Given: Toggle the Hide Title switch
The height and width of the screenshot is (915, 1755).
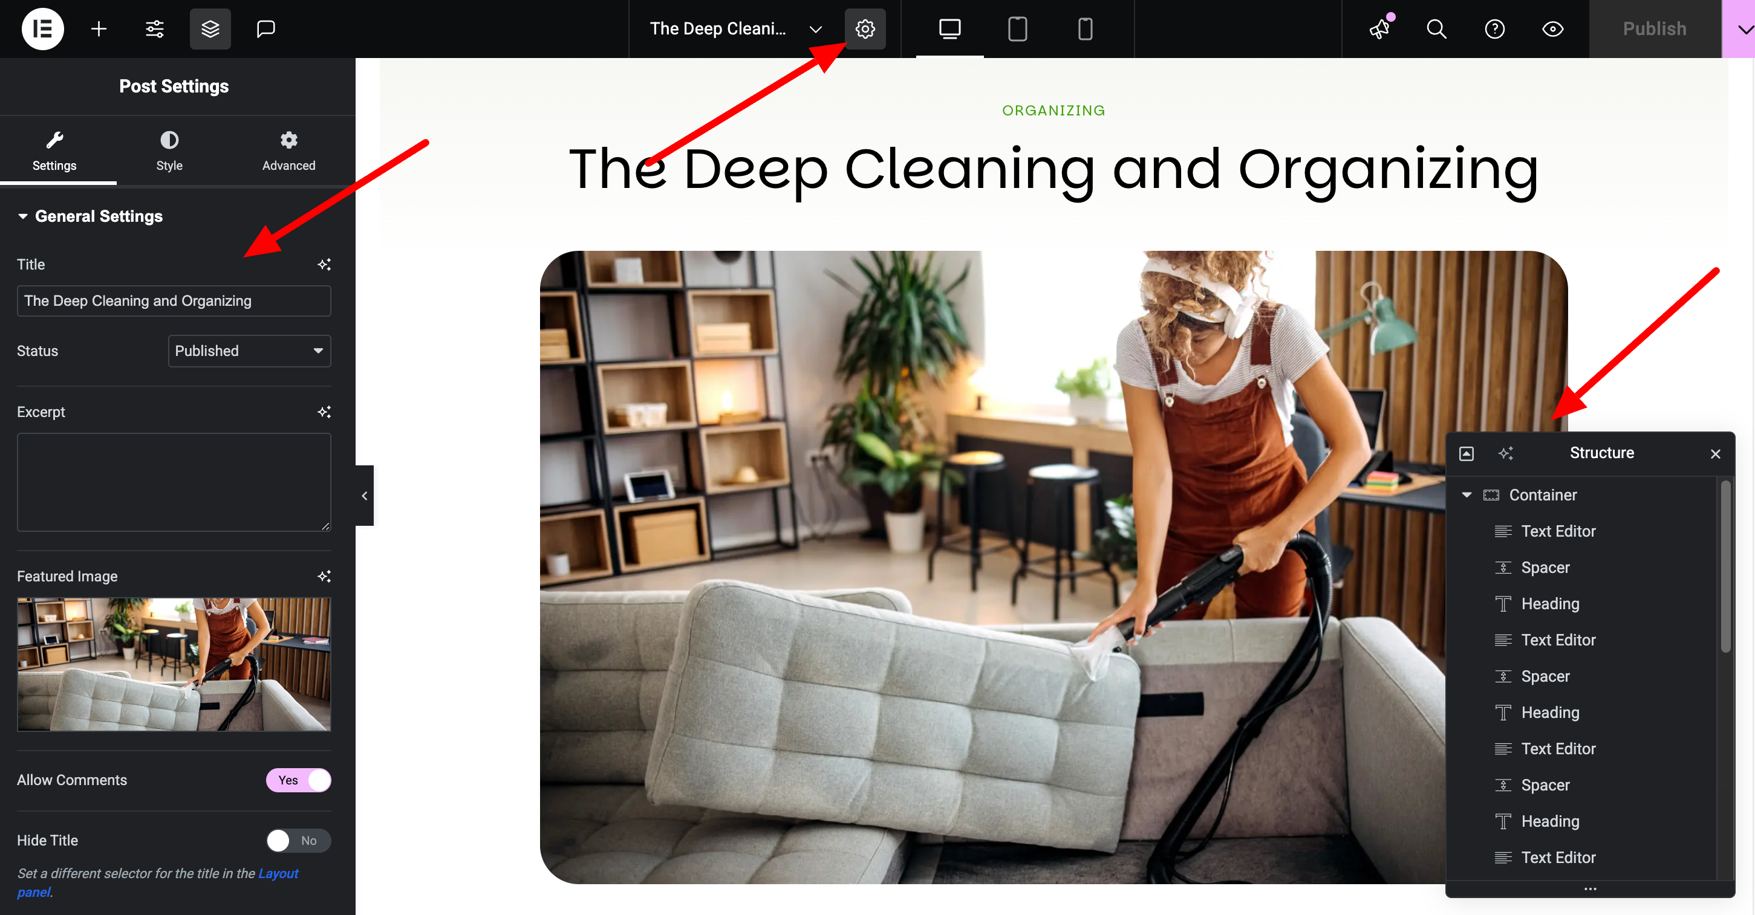Looking at the screenshot, I should click(x=298, y=841).
